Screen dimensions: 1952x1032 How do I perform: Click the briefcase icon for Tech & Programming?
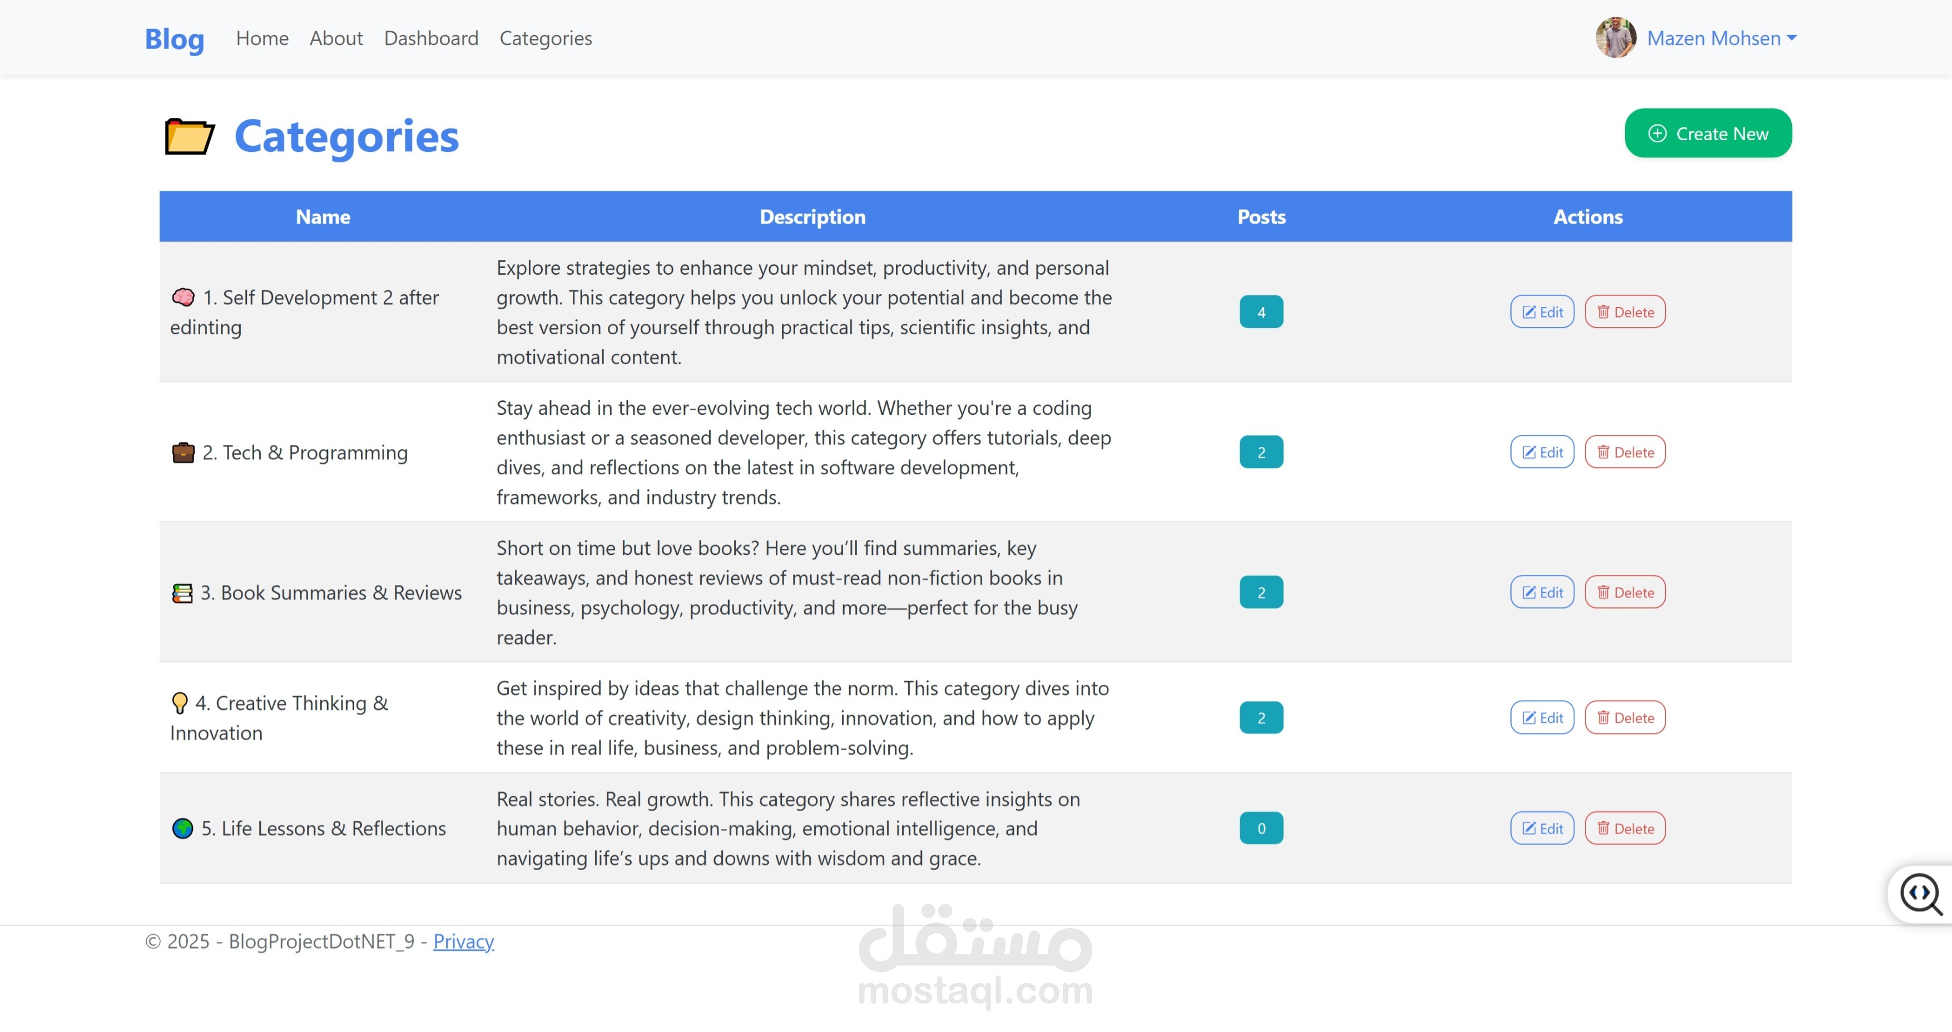coord(182,453)
